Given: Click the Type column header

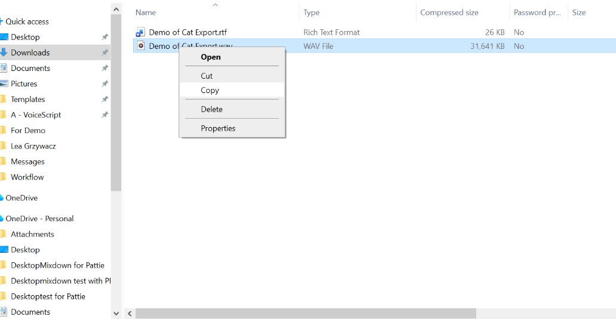Looking at the screenshot, I should pyautogui.click(x=311, y=13).
